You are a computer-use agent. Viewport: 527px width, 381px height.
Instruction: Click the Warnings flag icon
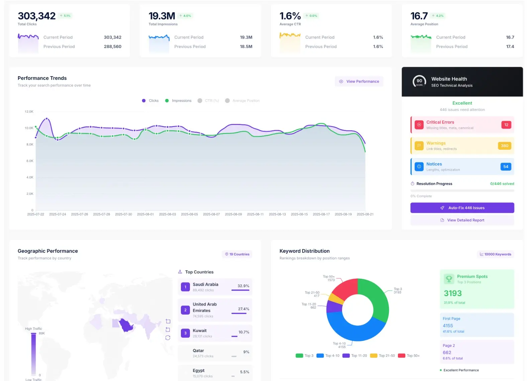click(419, 146)
